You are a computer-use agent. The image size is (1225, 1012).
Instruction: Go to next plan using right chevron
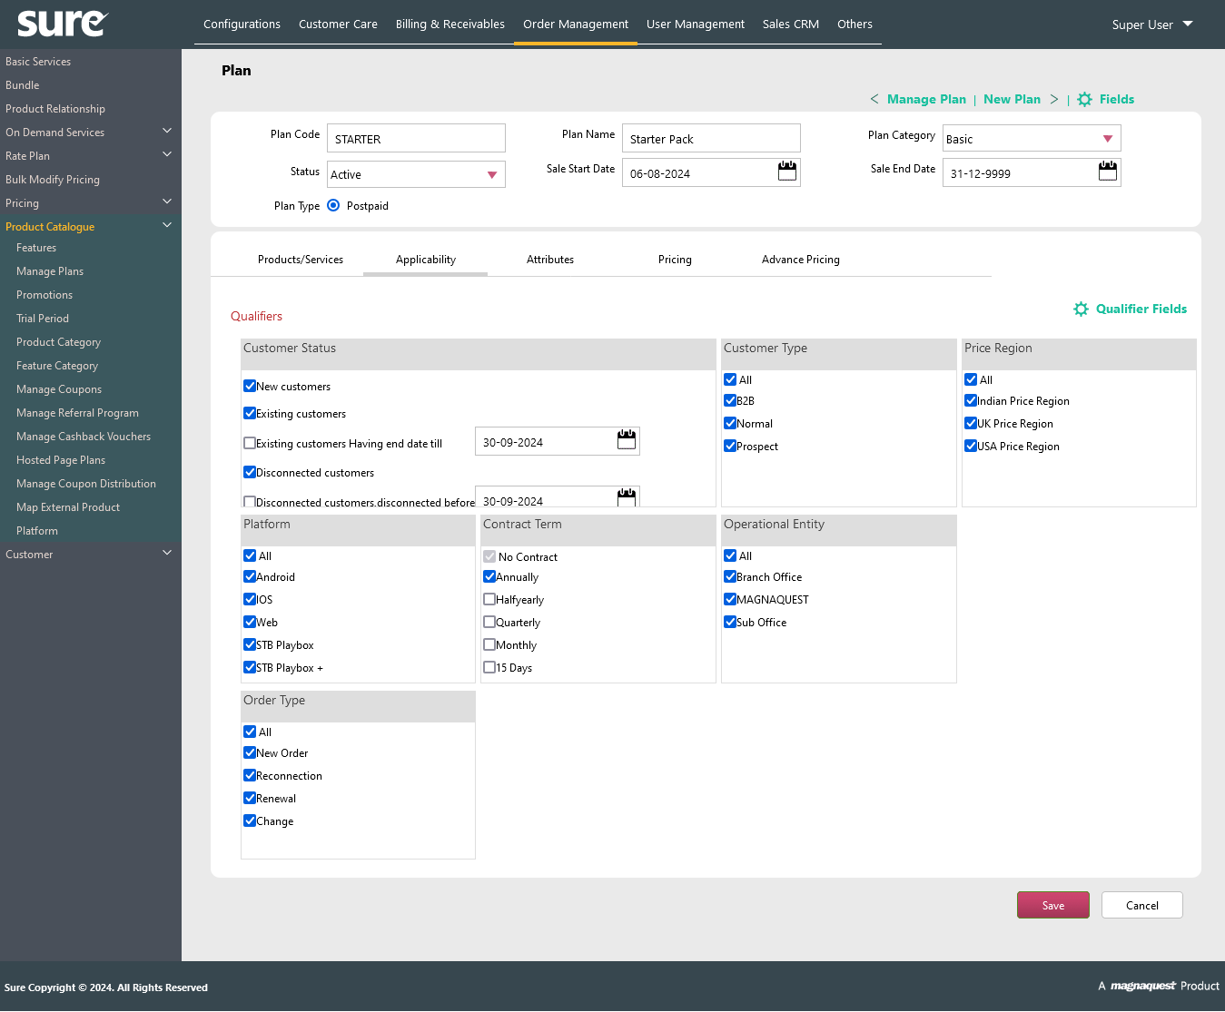[1054, 99]
